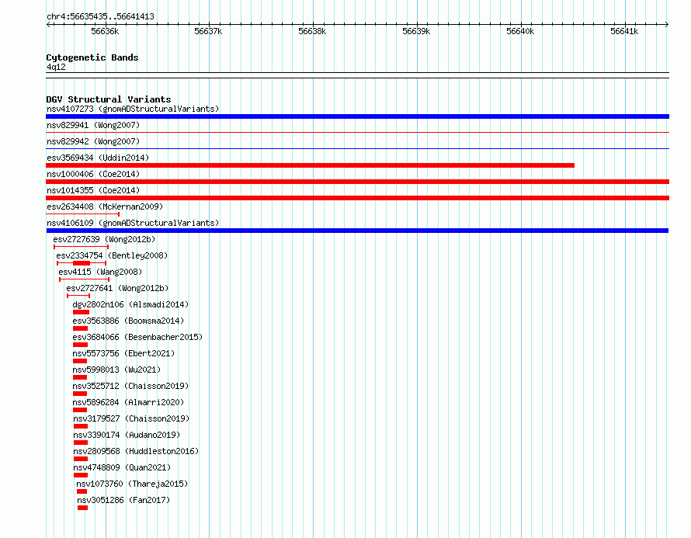The image size is (691, 538).
Task: Click the Cytogenetic Bands track title
Action: 92,57
